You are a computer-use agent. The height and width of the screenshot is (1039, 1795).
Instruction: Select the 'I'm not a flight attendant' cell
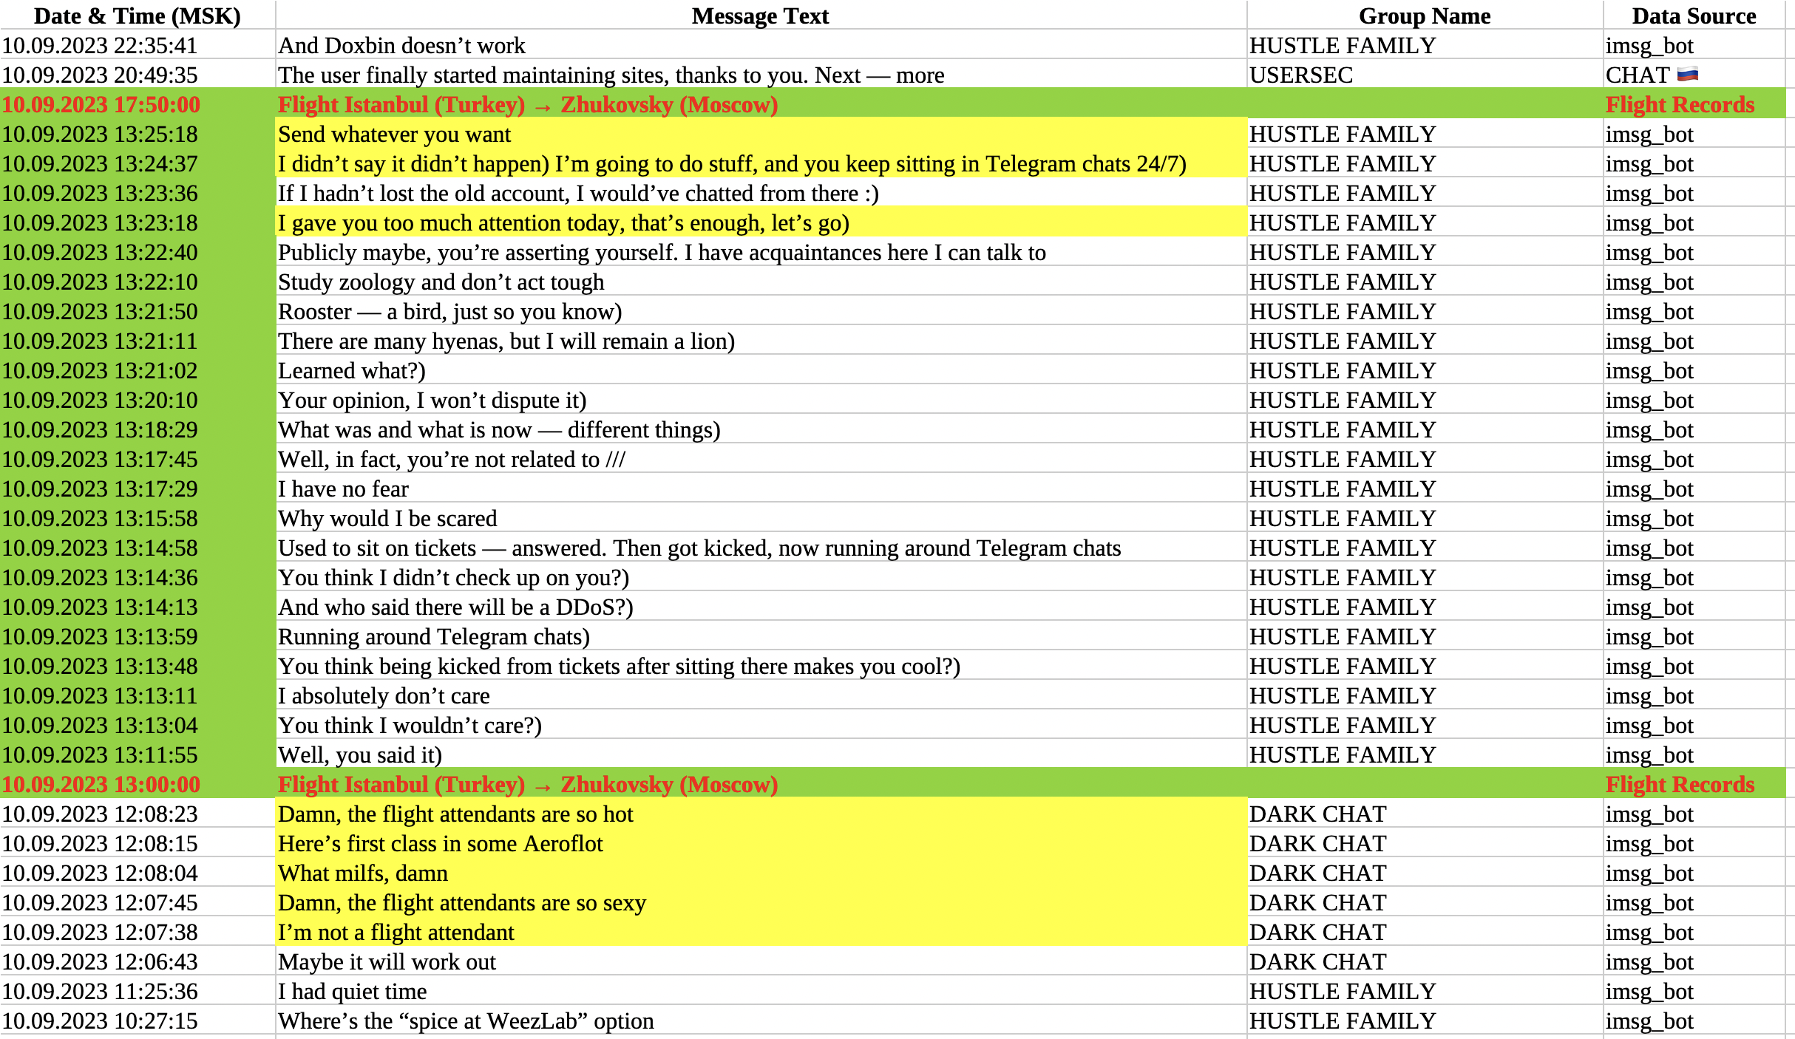pos(396,932)
